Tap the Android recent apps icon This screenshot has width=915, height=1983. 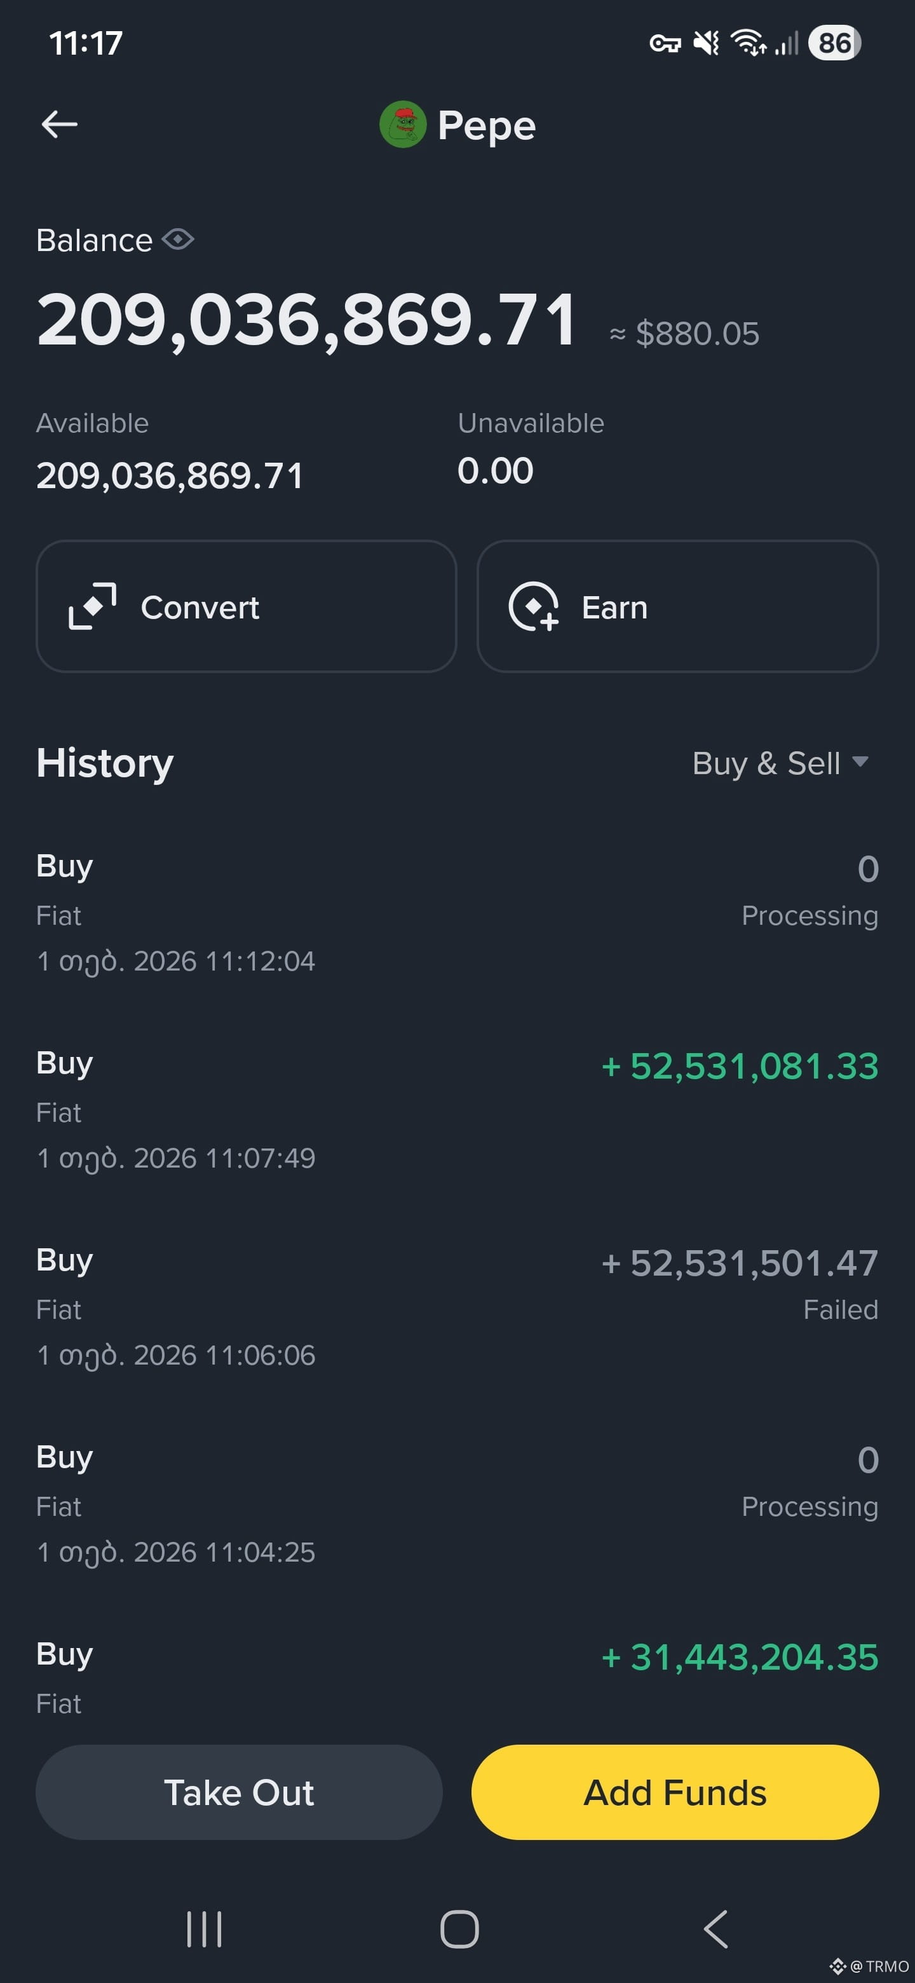204,1929
